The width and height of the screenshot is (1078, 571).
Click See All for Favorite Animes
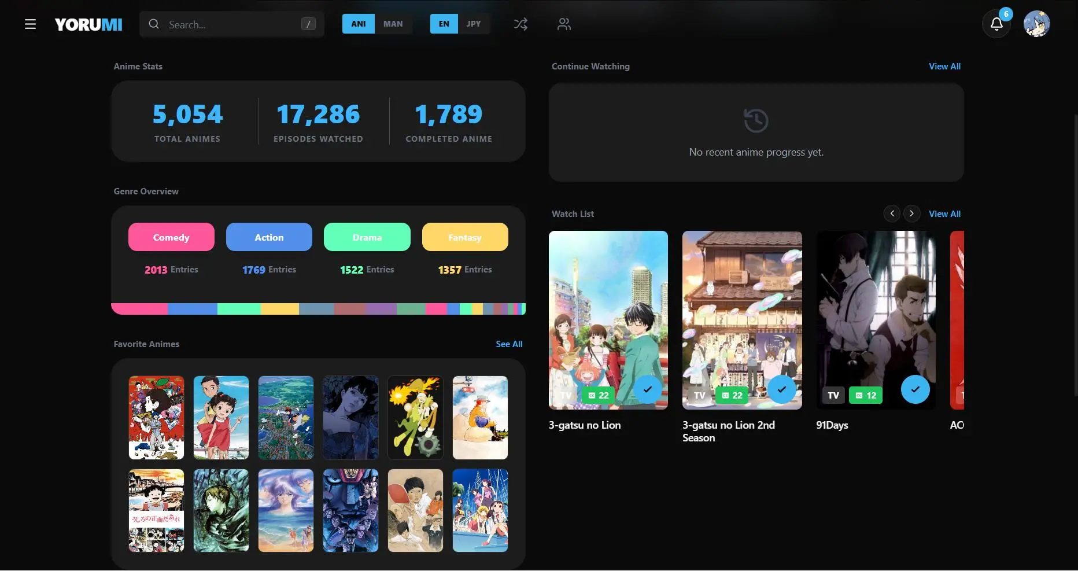point(509,344)
